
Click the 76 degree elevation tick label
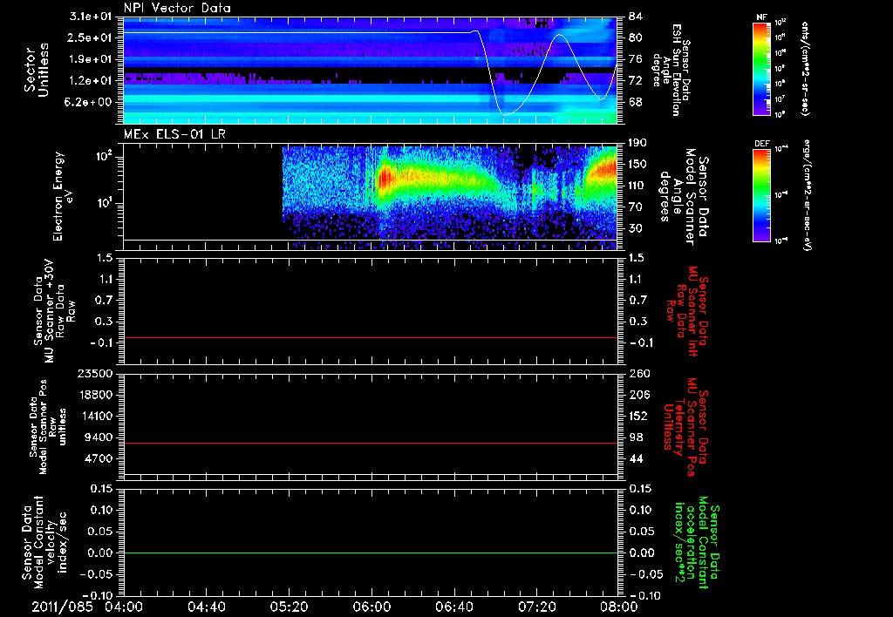click(x=636, y=59)
